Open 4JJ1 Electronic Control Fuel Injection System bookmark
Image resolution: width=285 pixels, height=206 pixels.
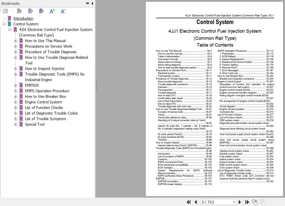pyautogui.click(x=56, y=32)
